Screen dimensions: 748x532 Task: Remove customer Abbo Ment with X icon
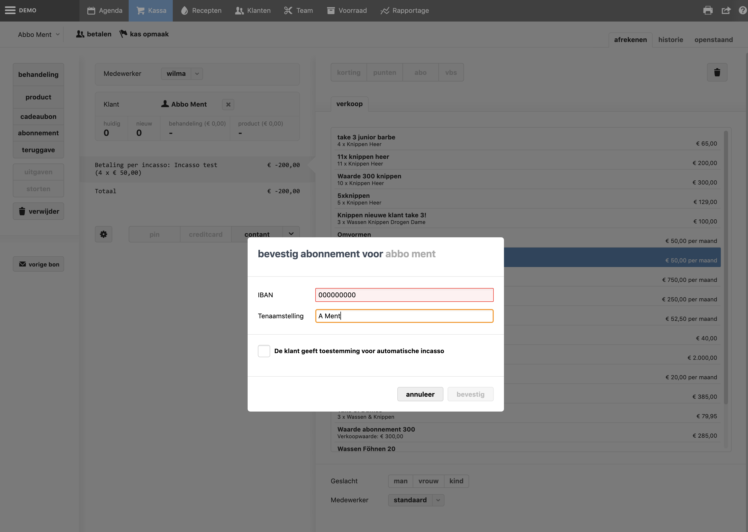[228, 105]
